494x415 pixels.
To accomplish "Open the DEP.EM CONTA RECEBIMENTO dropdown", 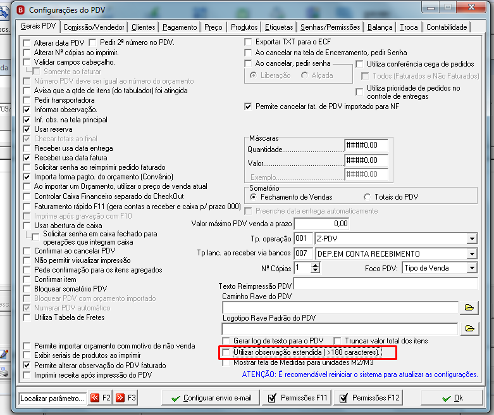I will click(472, 253).
